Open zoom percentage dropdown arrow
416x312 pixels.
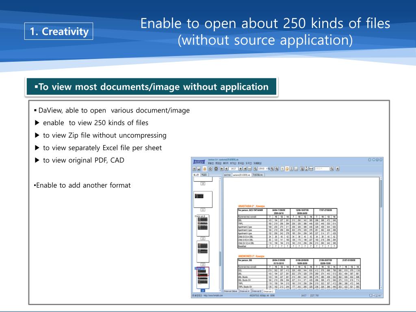267,169
